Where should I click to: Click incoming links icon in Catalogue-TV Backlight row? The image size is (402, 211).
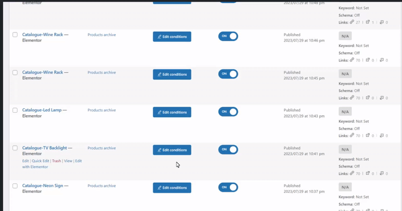click(381, 173)
